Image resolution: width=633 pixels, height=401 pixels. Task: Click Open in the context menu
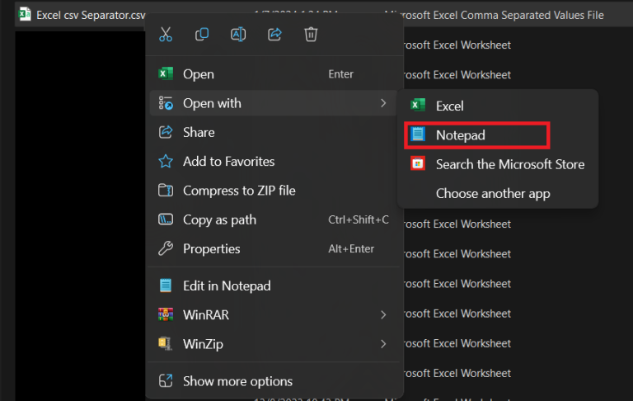(199, 74)
